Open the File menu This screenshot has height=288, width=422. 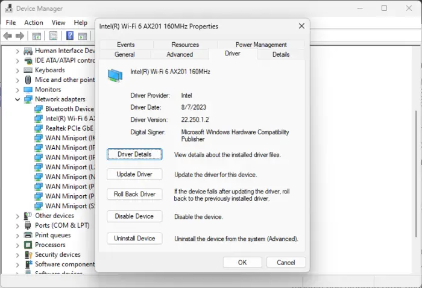click(11, 22)
